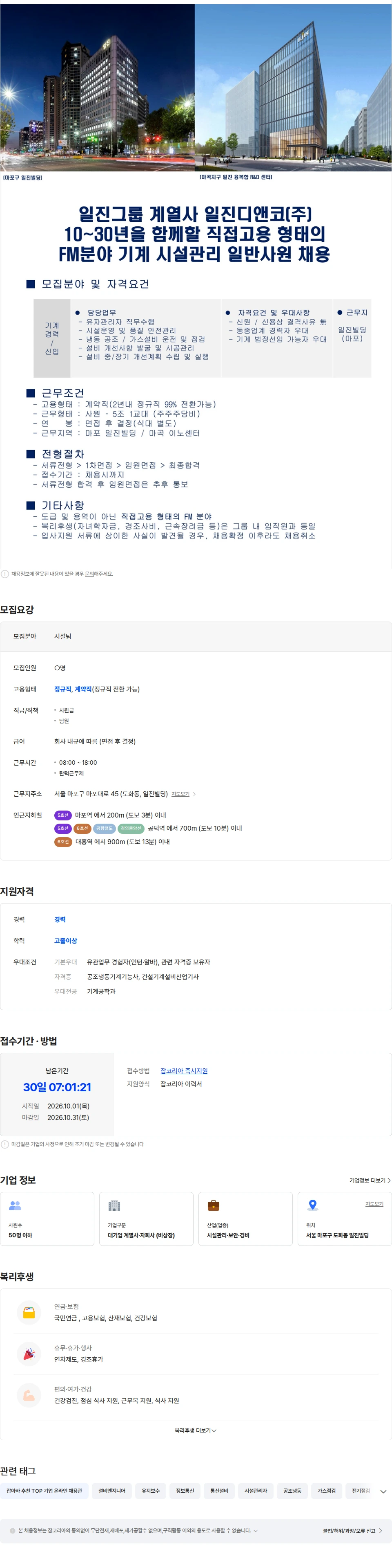The image size is (392, 1552).
Task: Click the 잡코리아 이력서 application form text
Action: coord(181,1084)
